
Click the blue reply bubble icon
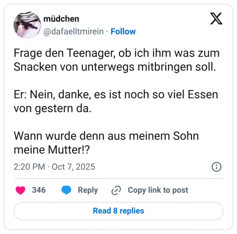(x=67, y=190)
